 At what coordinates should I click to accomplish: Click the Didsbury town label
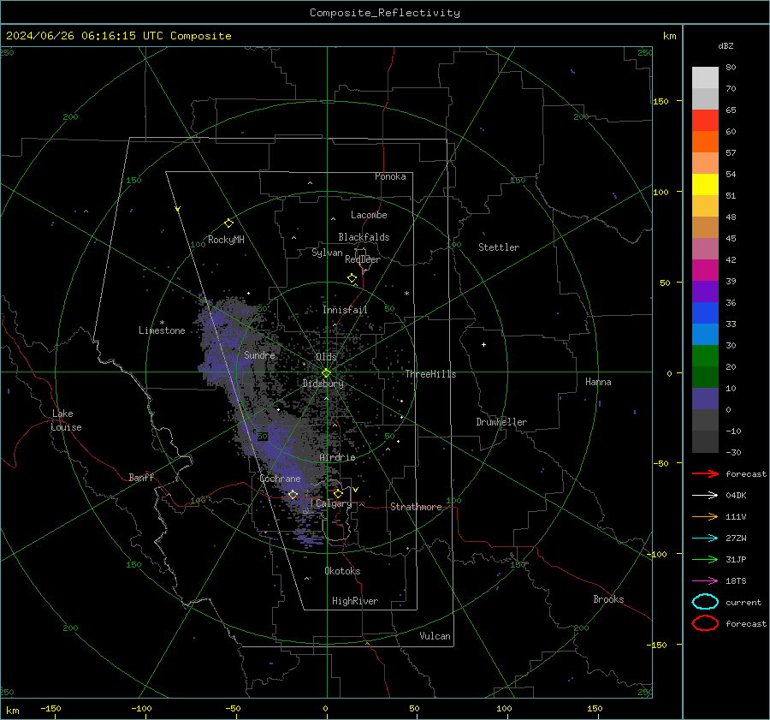pyautogui.click(x=323, y=384)
